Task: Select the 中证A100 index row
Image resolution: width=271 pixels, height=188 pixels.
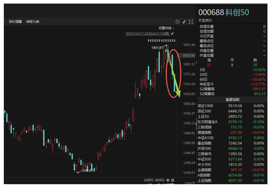Action: (x=232, y=138)
